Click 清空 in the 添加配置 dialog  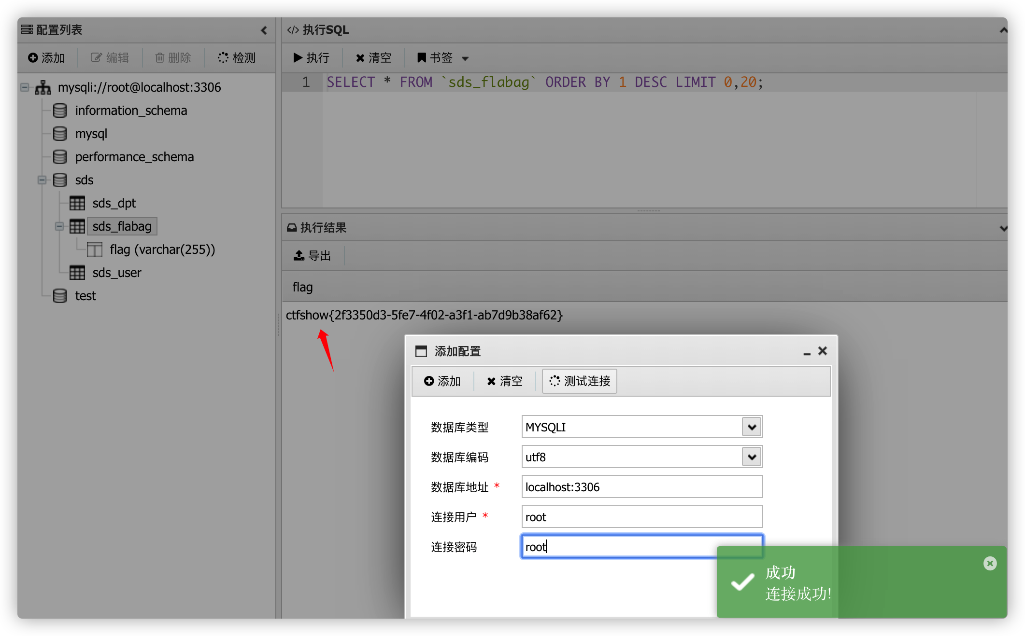(504, 381)
